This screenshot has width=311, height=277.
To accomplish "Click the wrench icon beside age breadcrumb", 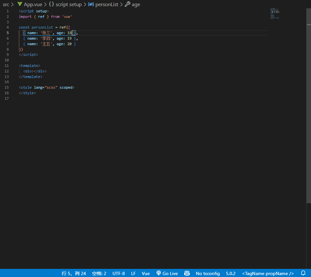I will [x=128, y=4].
